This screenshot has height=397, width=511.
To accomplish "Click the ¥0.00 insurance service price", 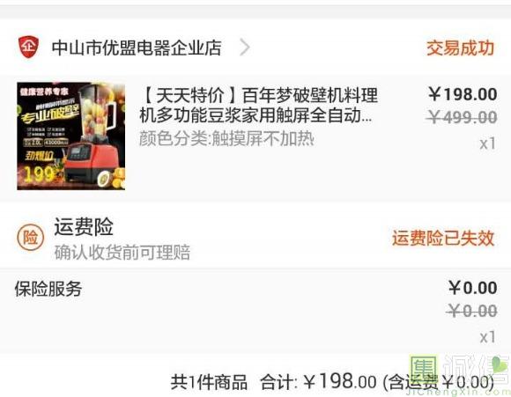I will tap(472, 288).
